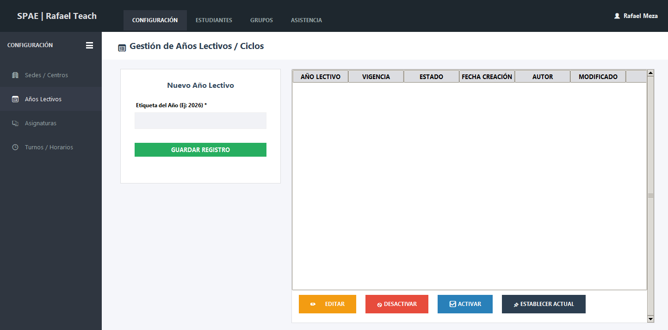Click the user profile icon beside Rafael Meza
The image size is (668, 330).
point(617,16)
